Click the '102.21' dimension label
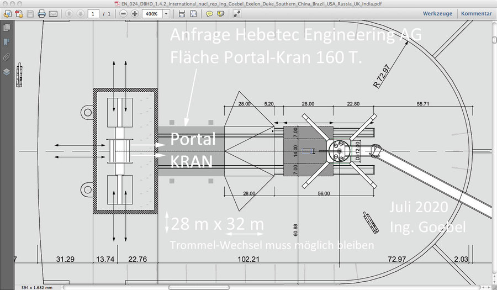The image size is (497, 290). coord(248,259)
